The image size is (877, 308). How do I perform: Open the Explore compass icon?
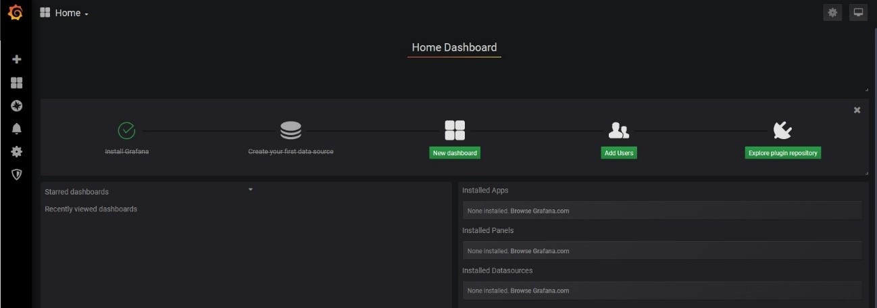[x=17, y=105]
